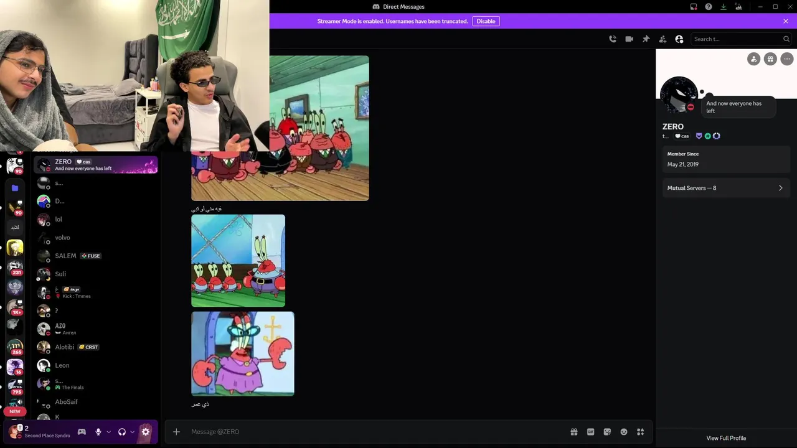Expand Mutual Servers — 8
The height and width of the screenshot is (448, 797).
tap(726, 188)
